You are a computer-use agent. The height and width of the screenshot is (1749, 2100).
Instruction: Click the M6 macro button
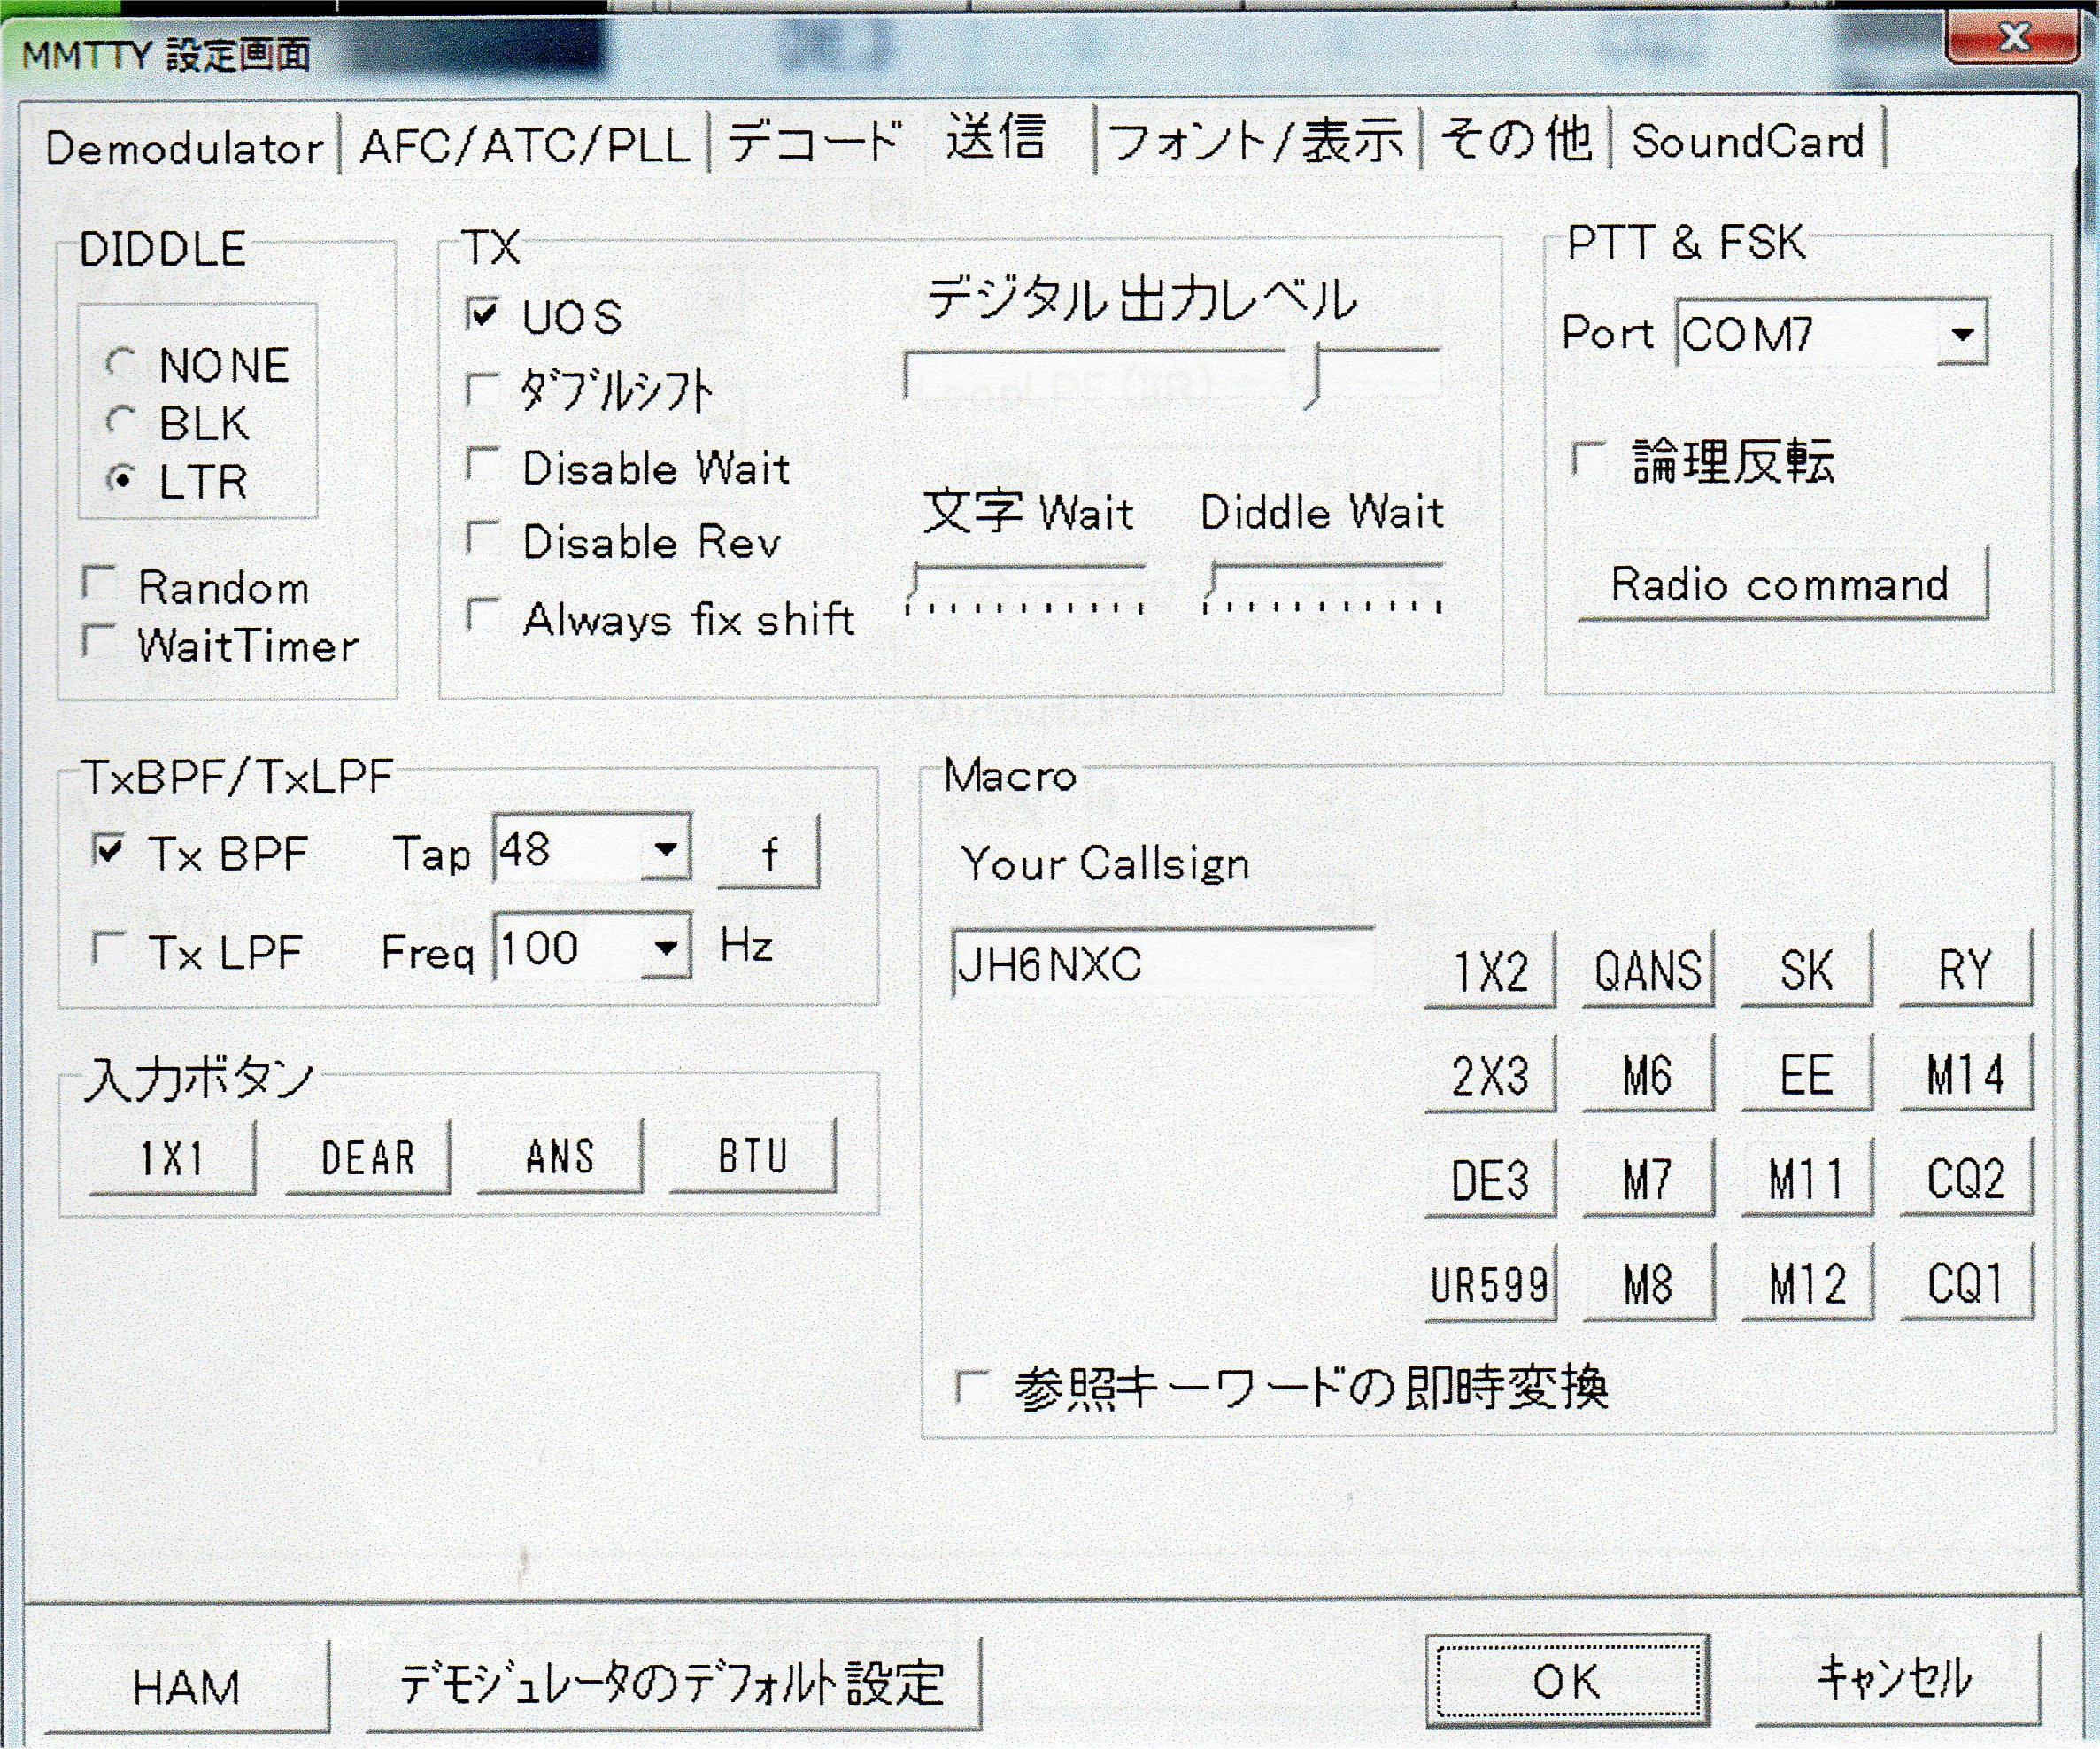click(1648, 1074)
